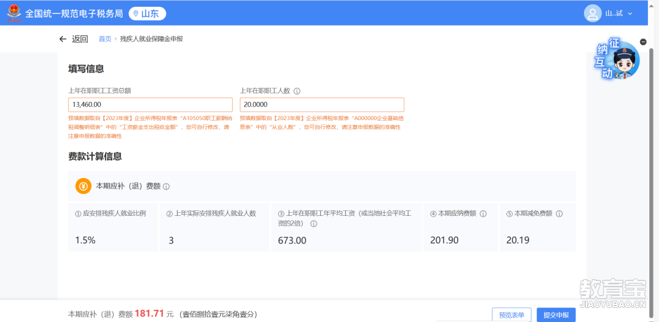The image size is (659, 322).
Task: Click the 提交申报 button
Action: pyautogui.click(x=556, y=315)
